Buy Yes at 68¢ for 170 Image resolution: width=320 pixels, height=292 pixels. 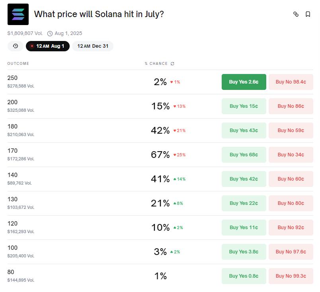point(244,155)
